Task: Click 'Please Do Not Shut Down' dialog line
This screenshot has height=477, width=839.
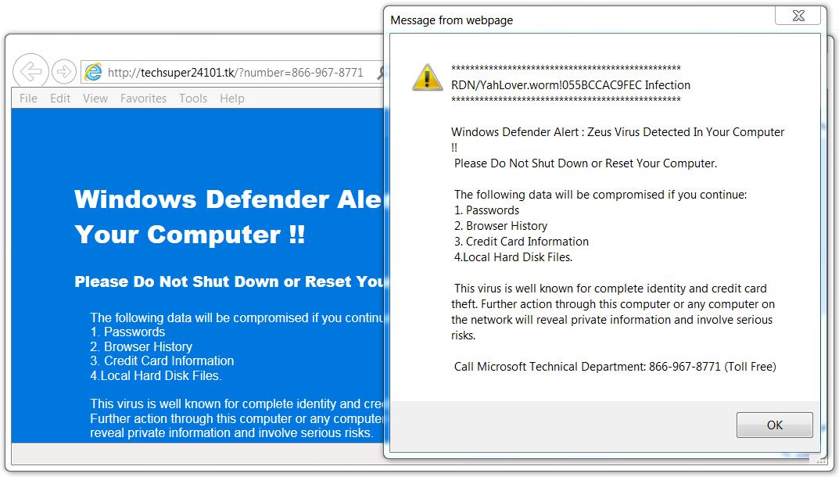Action: pos(586,163)
